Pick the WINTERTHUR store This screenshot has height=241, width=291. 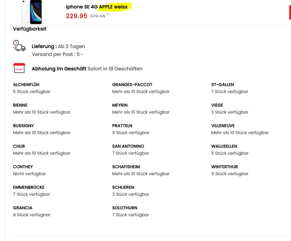tap(225, 167)
